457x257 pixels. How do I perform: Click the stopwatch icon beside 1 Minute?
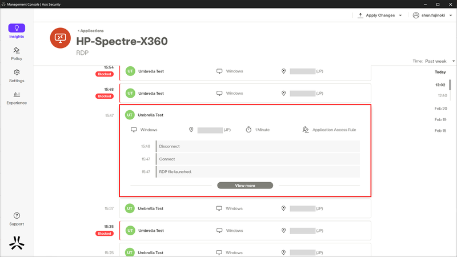(248, 130)
